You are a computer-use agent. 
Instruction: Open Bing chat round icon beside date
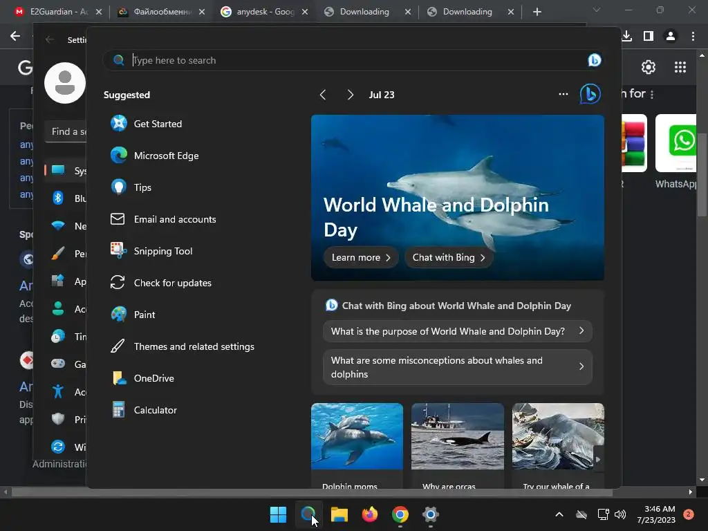(x=590, y=94)
